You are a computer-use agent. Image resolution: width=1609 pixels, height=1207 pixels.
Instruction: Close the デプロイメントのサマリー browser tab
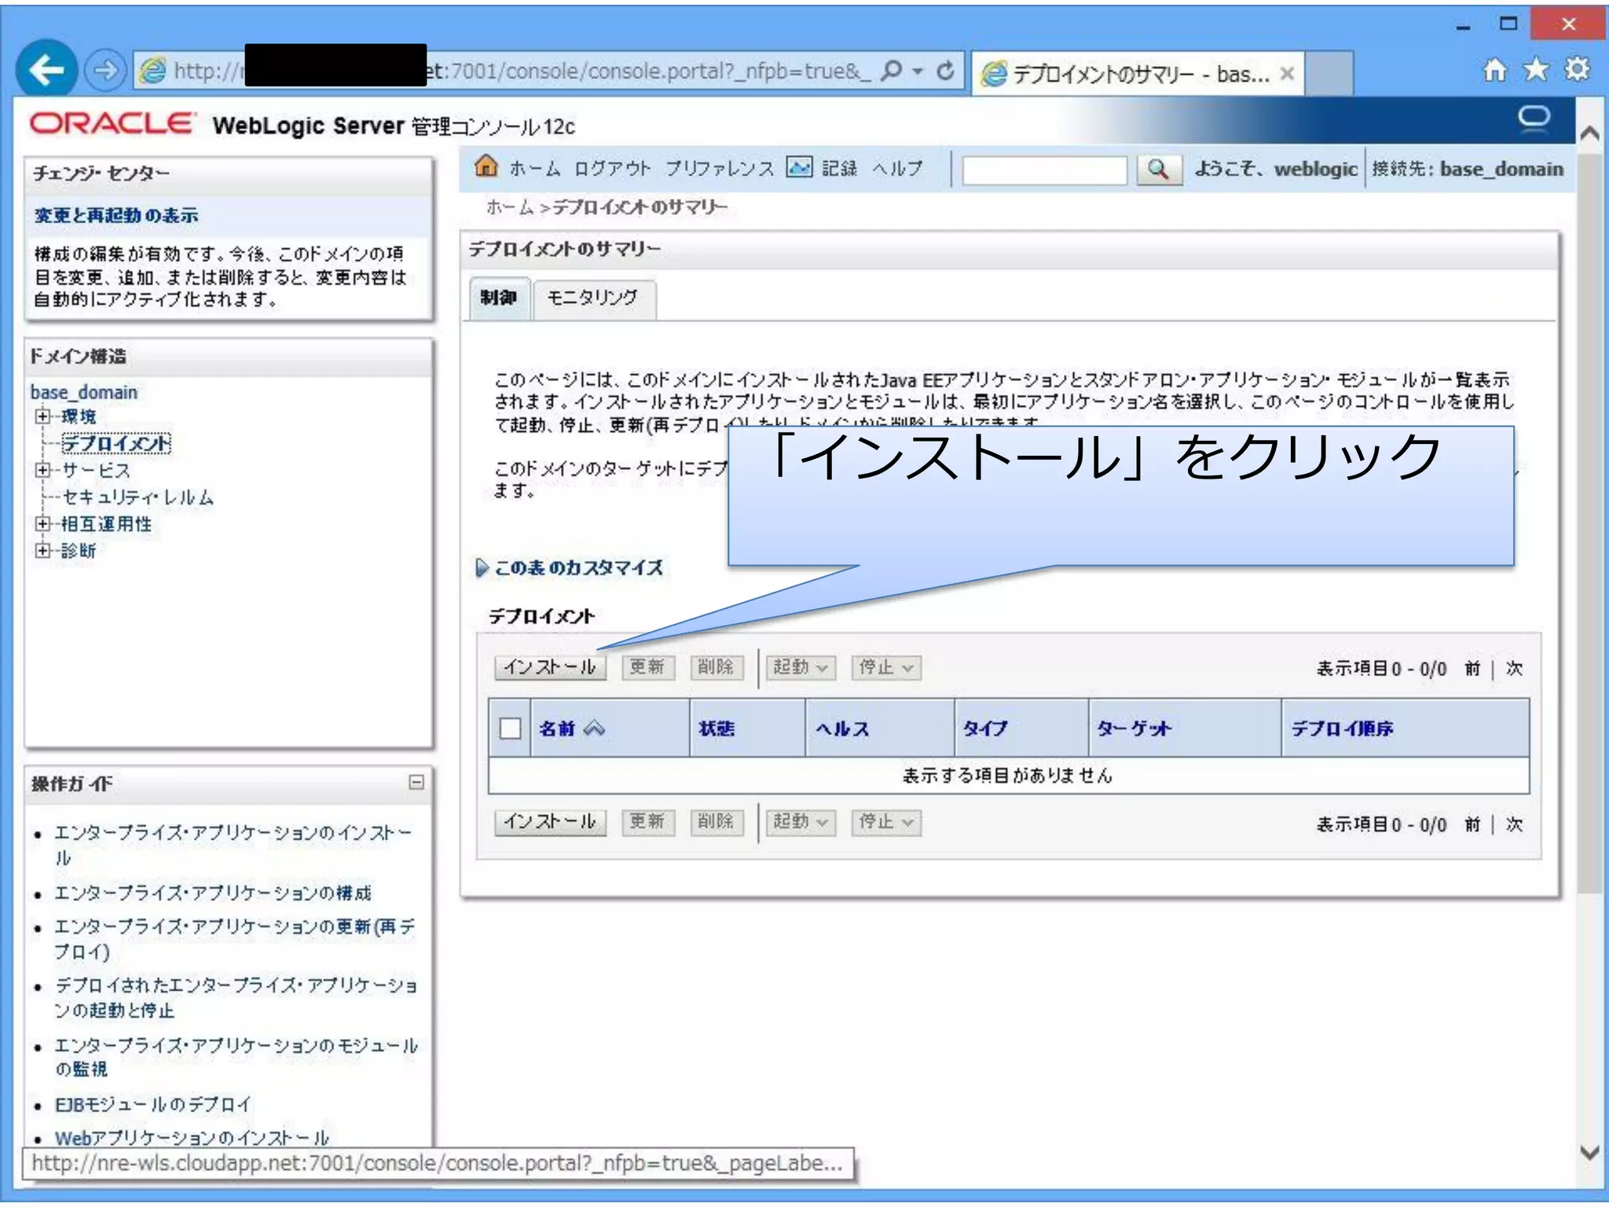(1286, 74)
